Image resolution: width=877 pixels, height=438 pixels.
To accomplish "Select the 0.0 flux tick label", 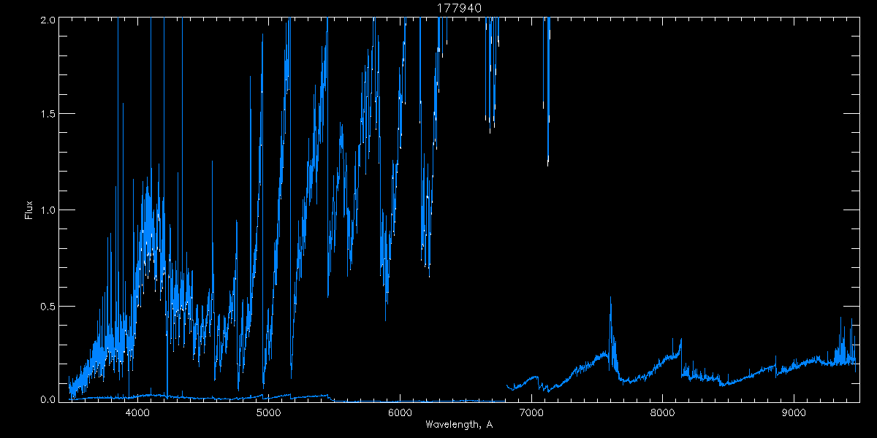I will pyautogui.click(x=46, y=399).
